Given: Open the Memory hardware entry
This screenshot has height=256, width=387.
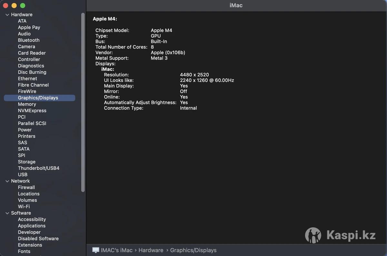Looking at the screenshot, I should (x=27, y=104).
